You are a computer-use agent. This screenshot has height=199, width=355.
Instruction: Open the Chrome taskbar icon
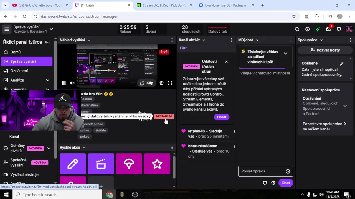[x=109, y=195]
